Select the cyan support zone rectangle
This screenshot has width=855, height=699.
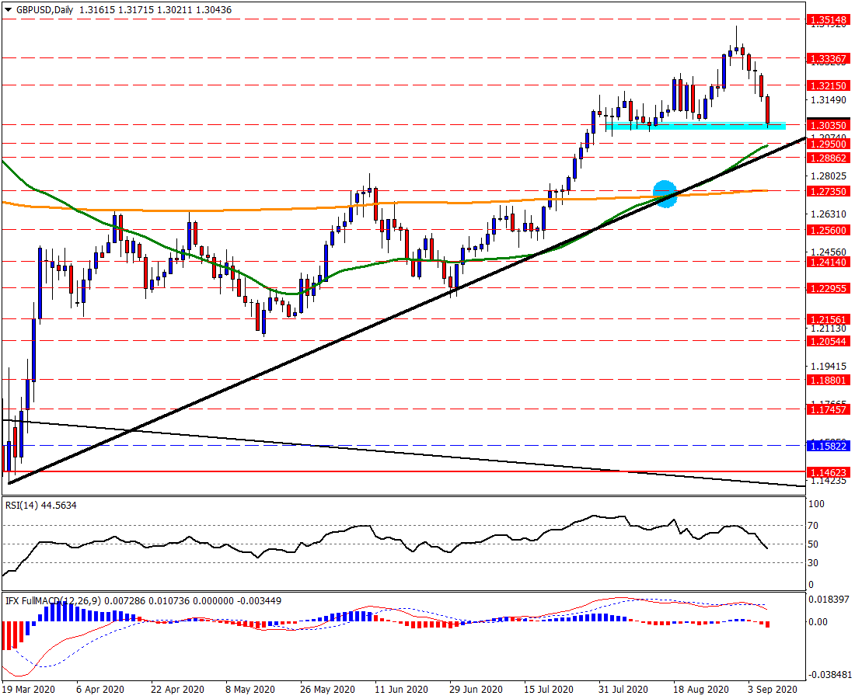coord(695,126)
